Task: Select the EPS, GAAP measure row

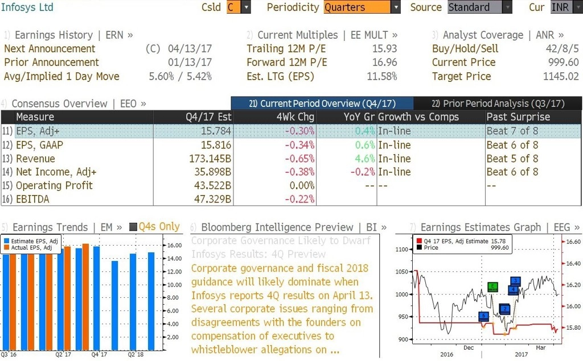Action: 291,145
